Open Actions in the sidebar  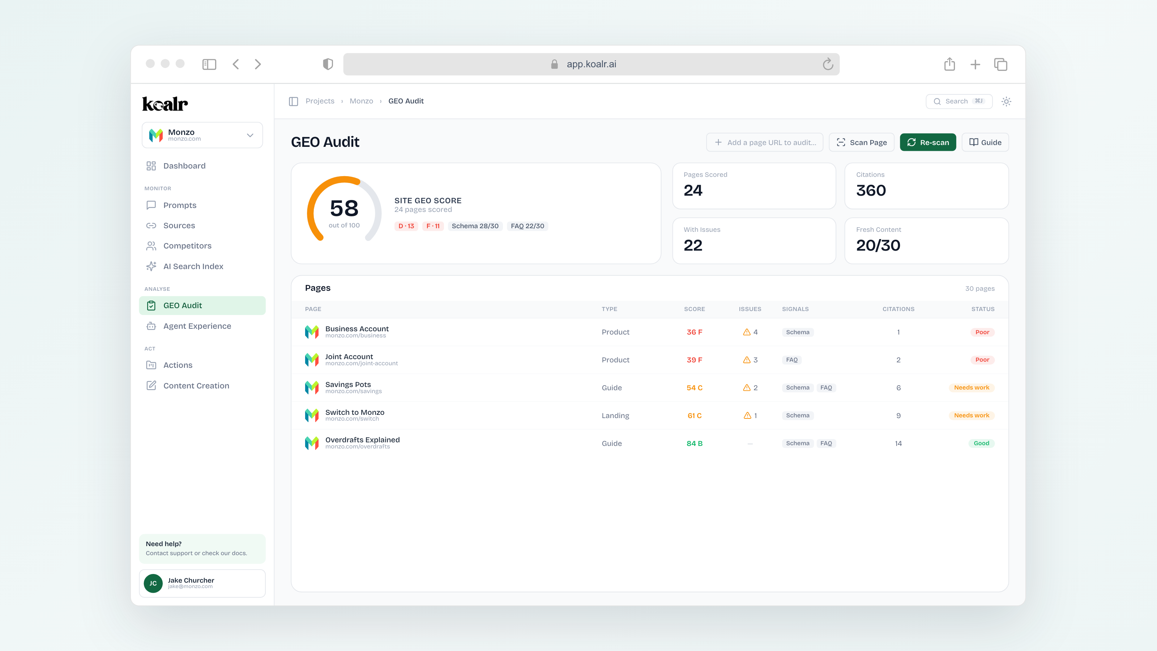pos(202,365)
